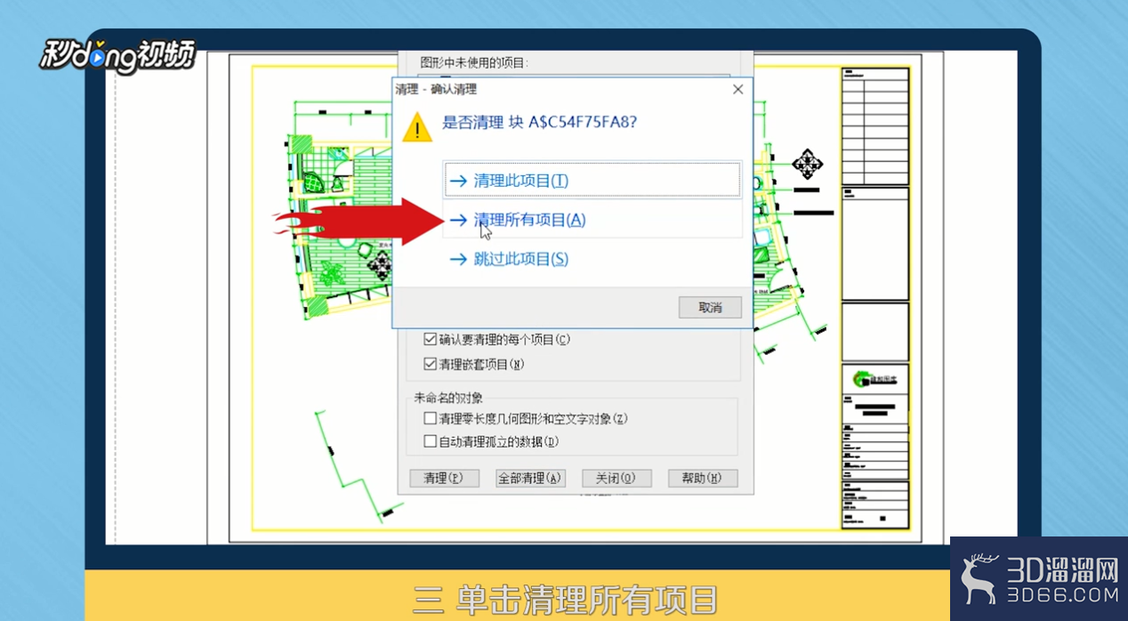1128x621 pixels.
Task: Click the 未命名的对象 group label
Action: click(448, 398)
